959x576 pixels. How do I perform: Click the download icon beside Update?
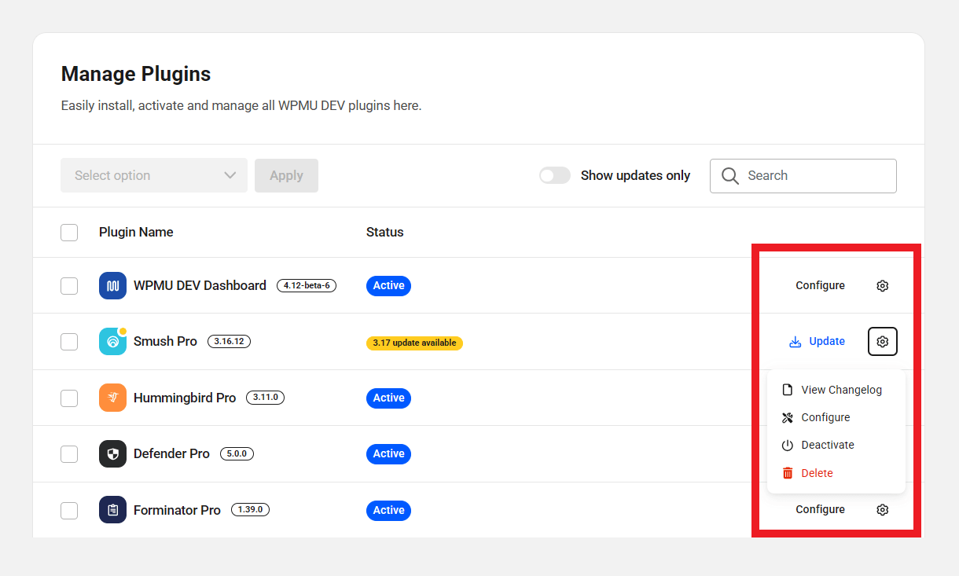pyautogui.click(x=795, y=342)
